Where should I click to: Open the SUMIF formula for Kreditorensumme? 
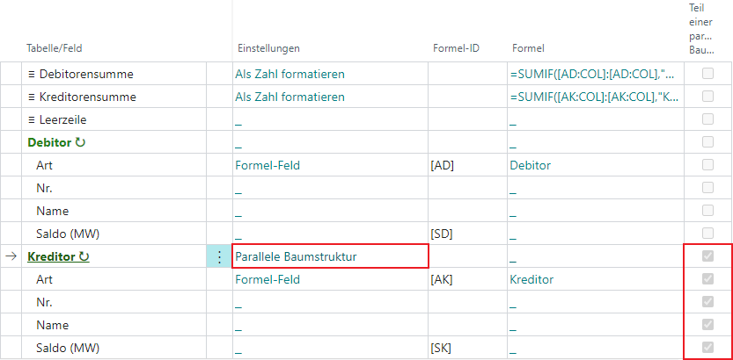595,97
